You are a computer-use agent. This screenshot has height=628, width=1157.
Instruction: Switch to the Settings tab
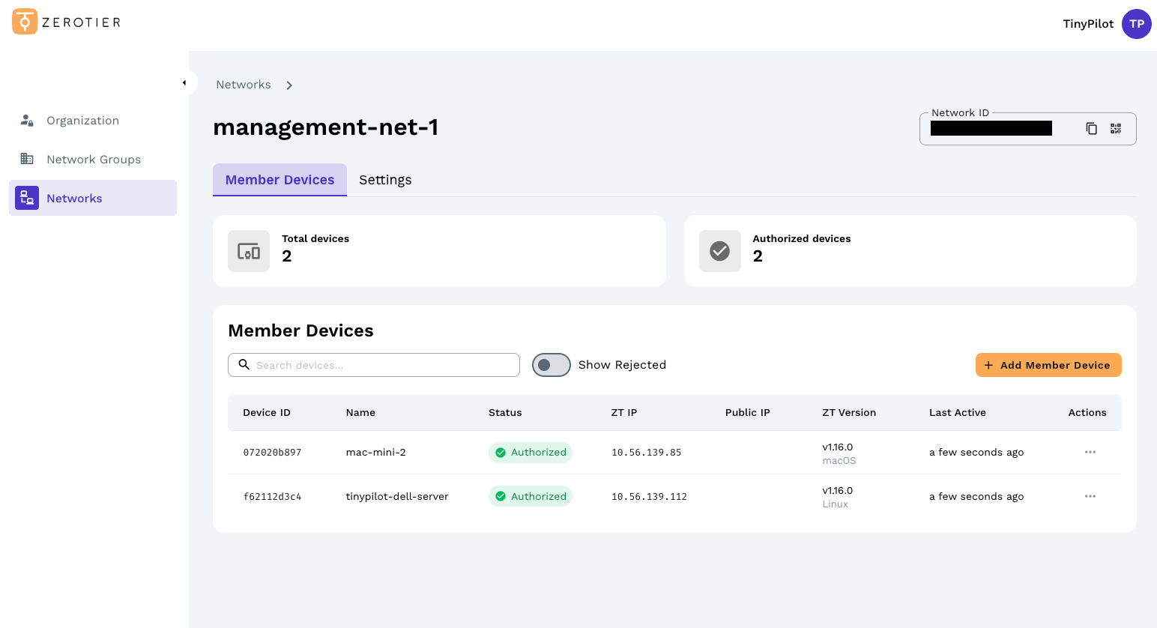click(x=385, y=180)
